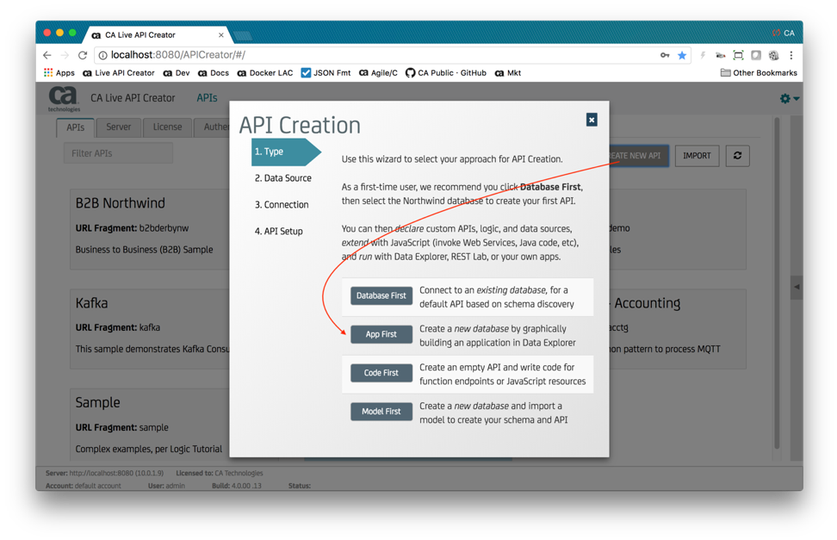
Task: Open the Other Bookmarks folder
Action: point(759,72)
